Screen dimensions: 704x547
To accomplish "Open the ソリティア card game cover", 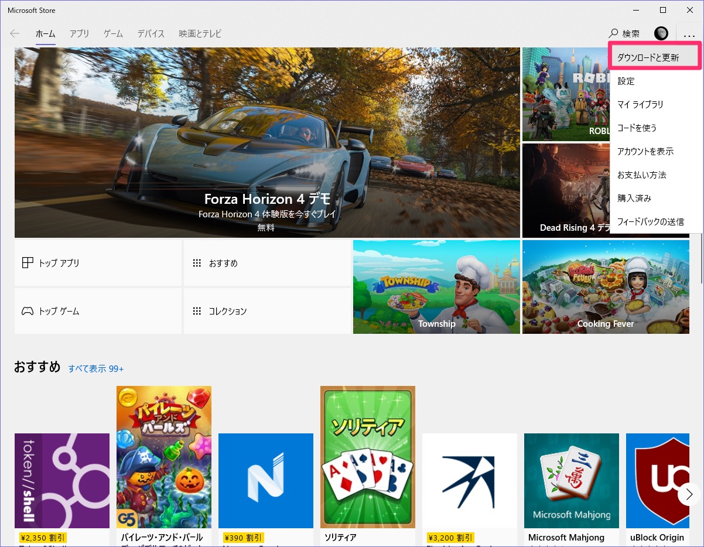I will pyautogui.click(x=368, y=457).
